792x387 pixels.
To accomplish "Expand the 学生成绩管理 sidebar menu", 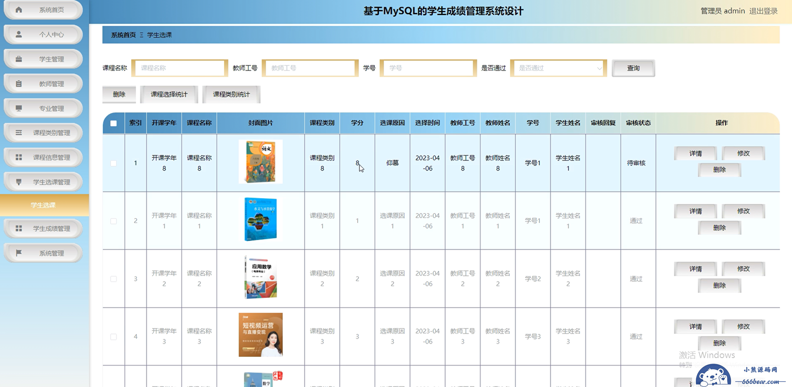I will click(43, 228).
